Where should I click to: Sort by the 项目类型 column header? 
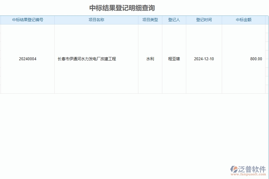coord(150,20)
